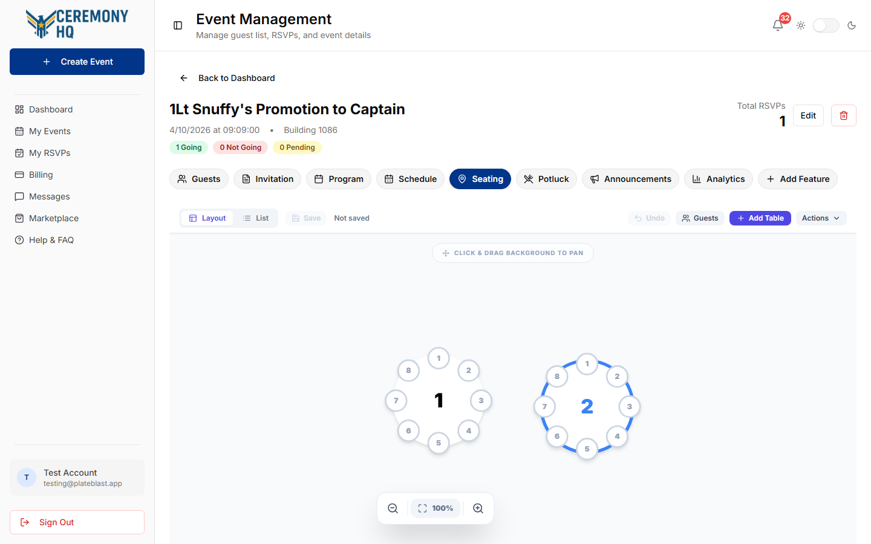
Task: Select seat 3 on table 2
Action: (x=630, y=406)
